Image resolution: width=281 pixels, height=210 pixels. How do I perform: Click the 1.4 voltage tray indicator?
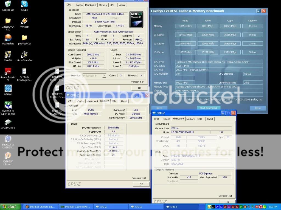click(x=209, y=207)
